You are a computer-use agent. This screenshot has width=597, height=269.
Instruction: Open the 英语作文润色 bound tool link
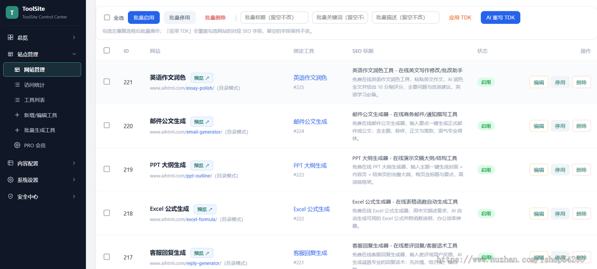pyautogui.click(x=310, y=78)
